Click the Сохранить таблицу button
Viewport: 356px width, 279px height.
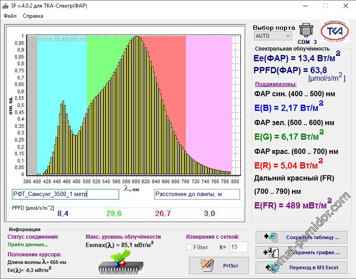(301, 237)
